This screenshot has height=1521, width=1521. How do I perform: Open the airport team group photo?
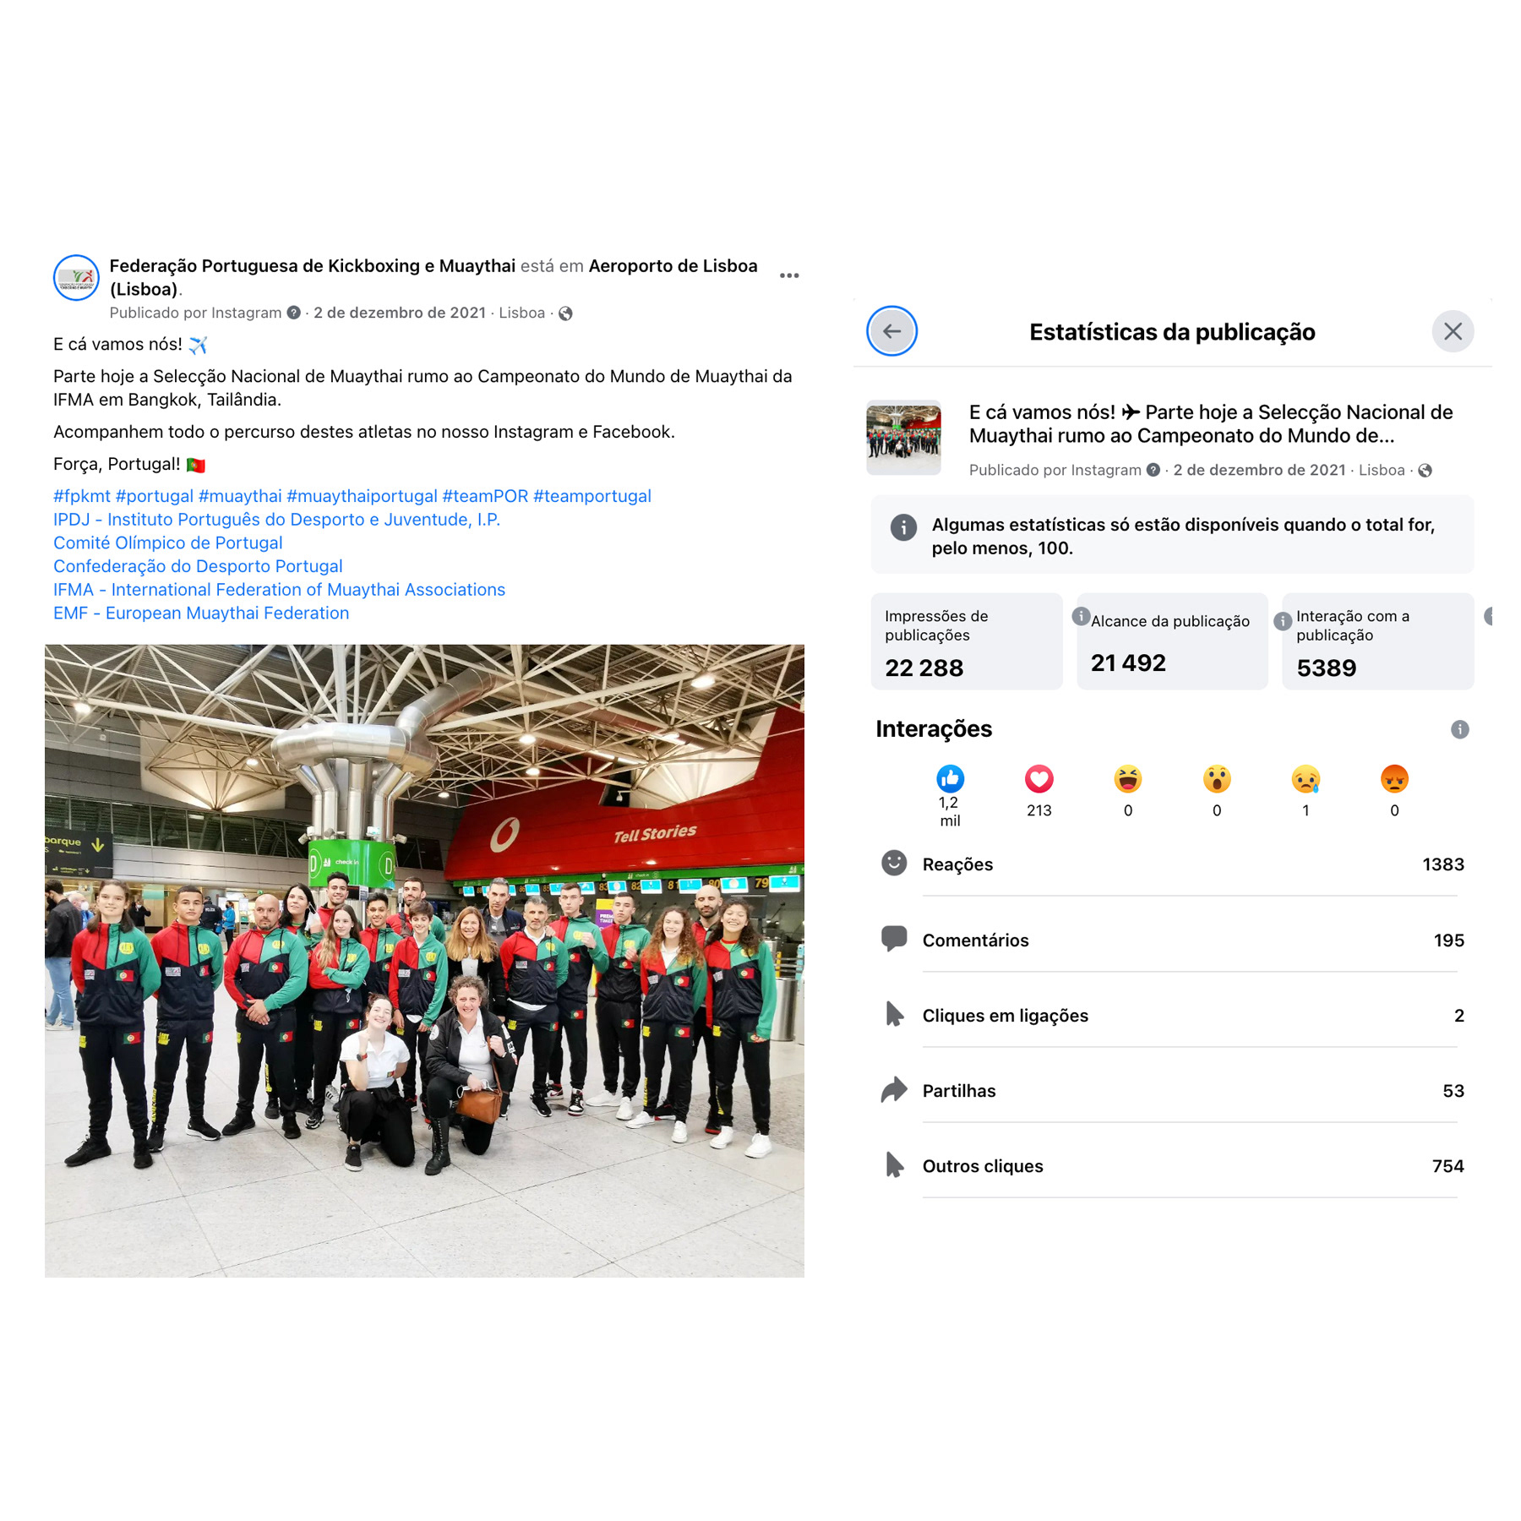point(424,961)
